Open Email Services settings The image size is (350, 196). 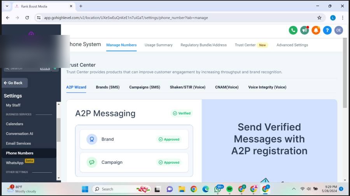(18, 144)
